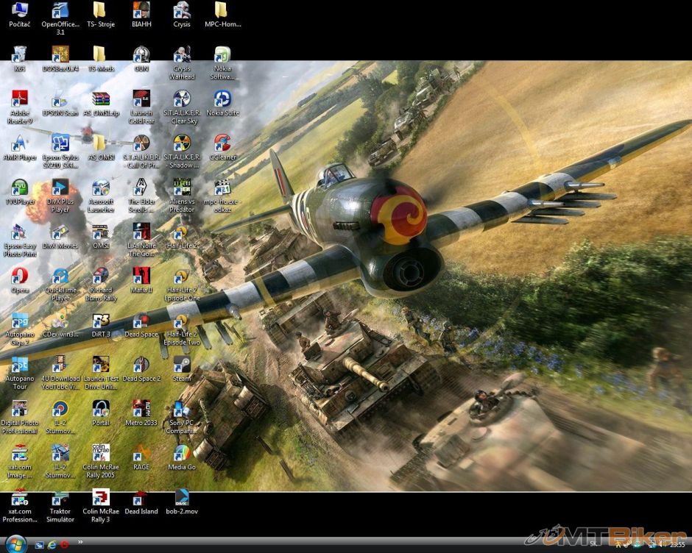
Task: Select the Crysis Warhead game icon
Action: click(x=182, y=55)
